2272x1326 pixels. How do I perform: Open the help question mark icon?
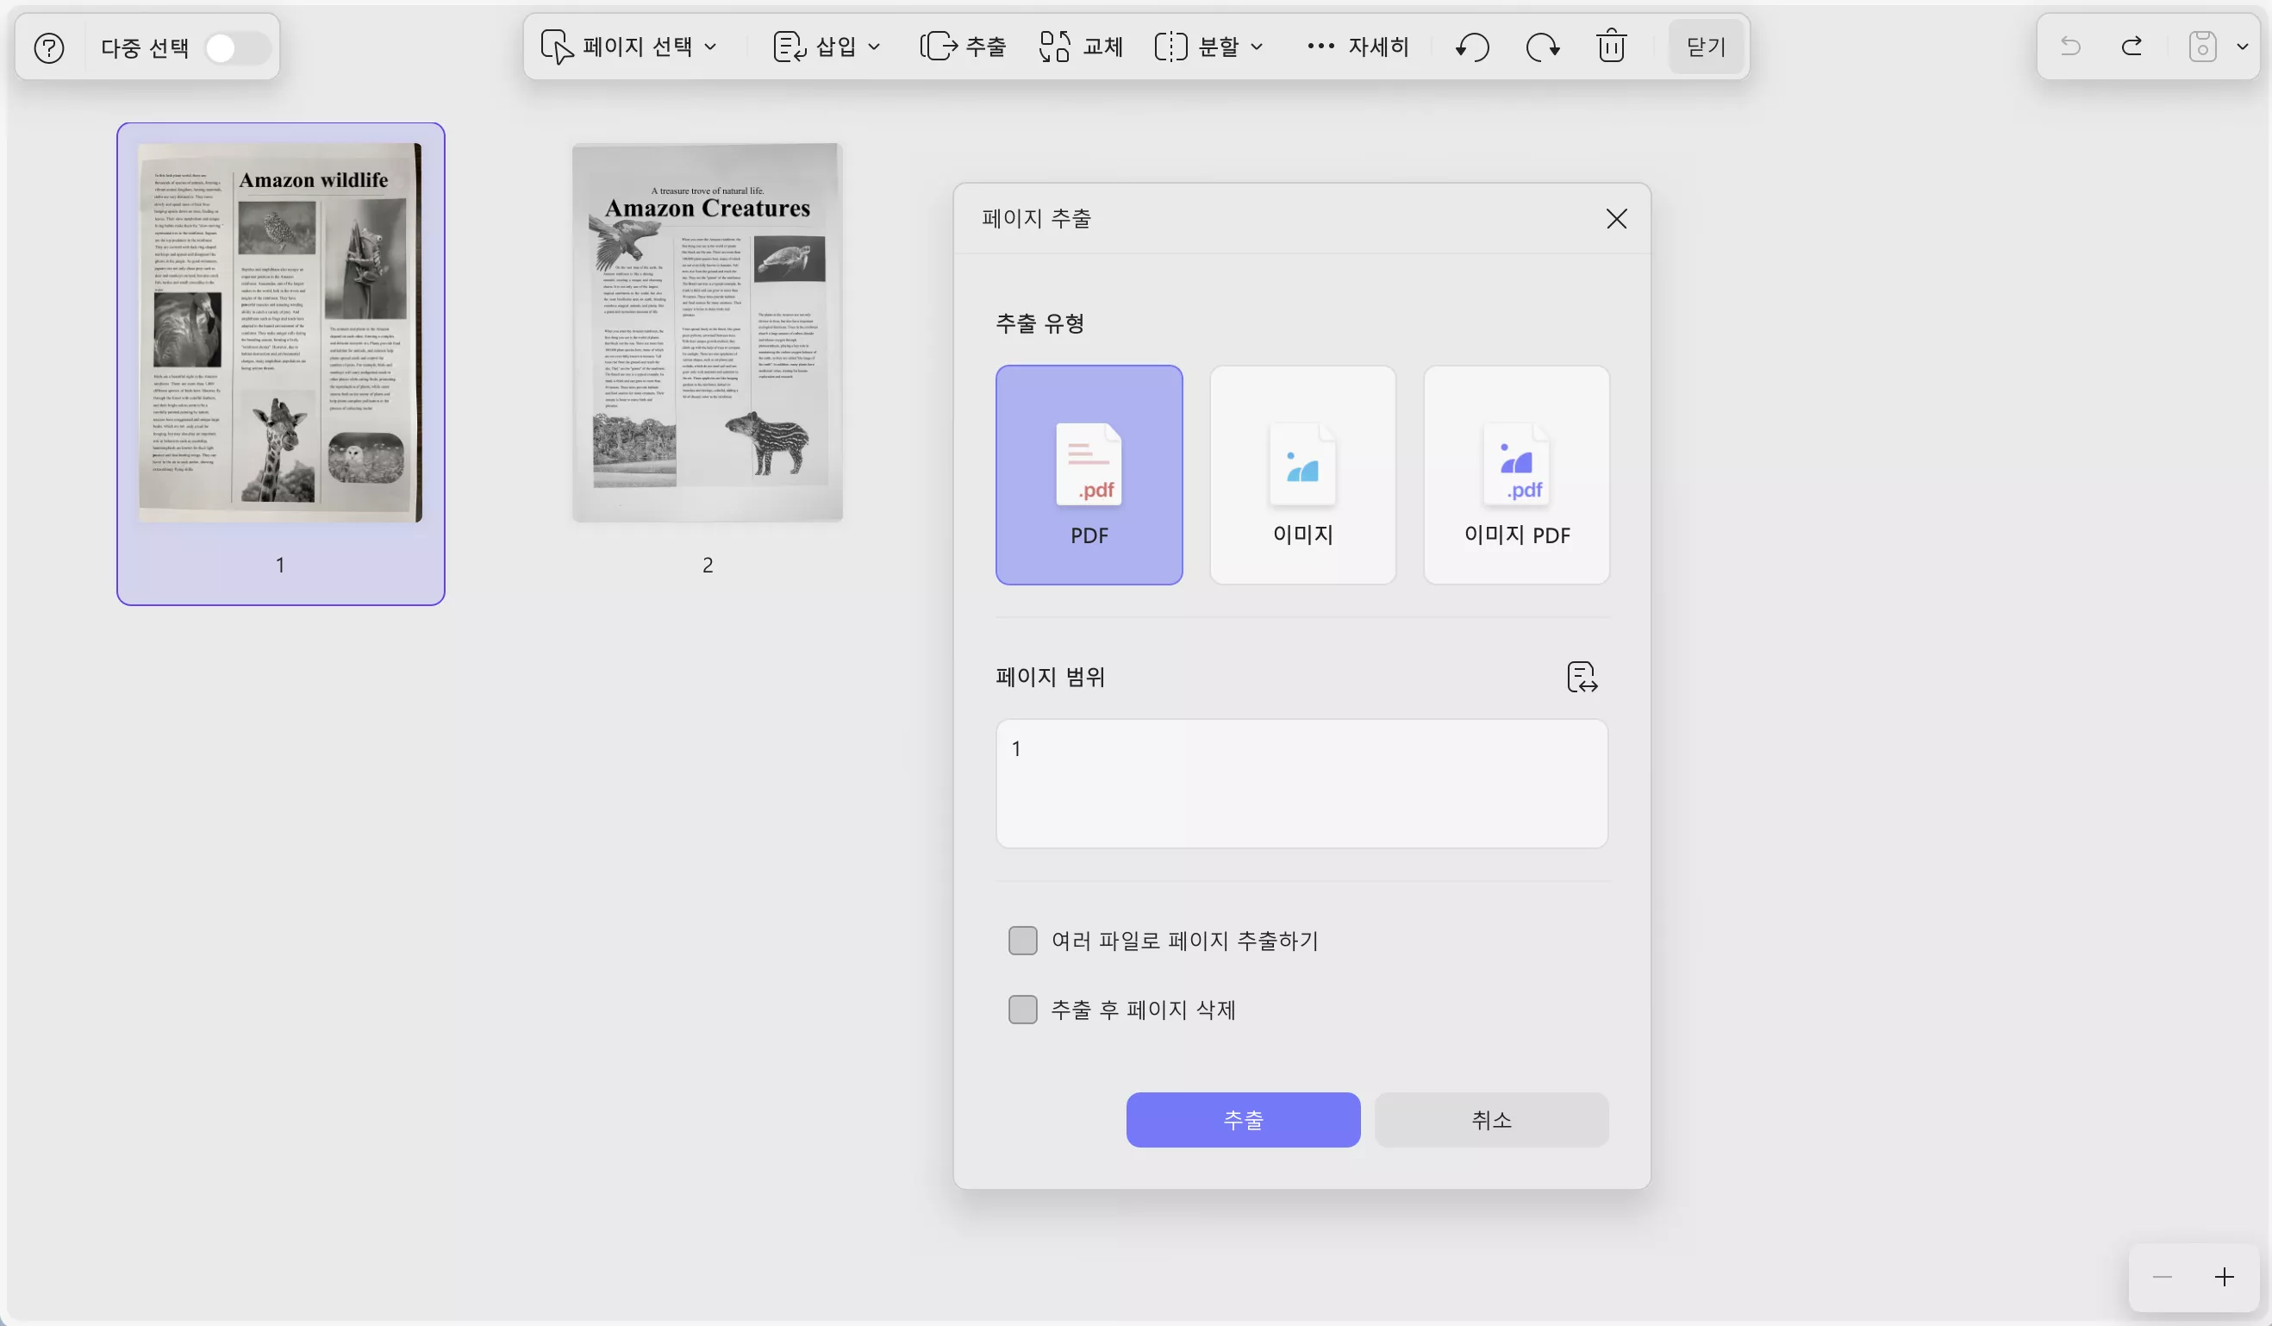tap(48, 47)
